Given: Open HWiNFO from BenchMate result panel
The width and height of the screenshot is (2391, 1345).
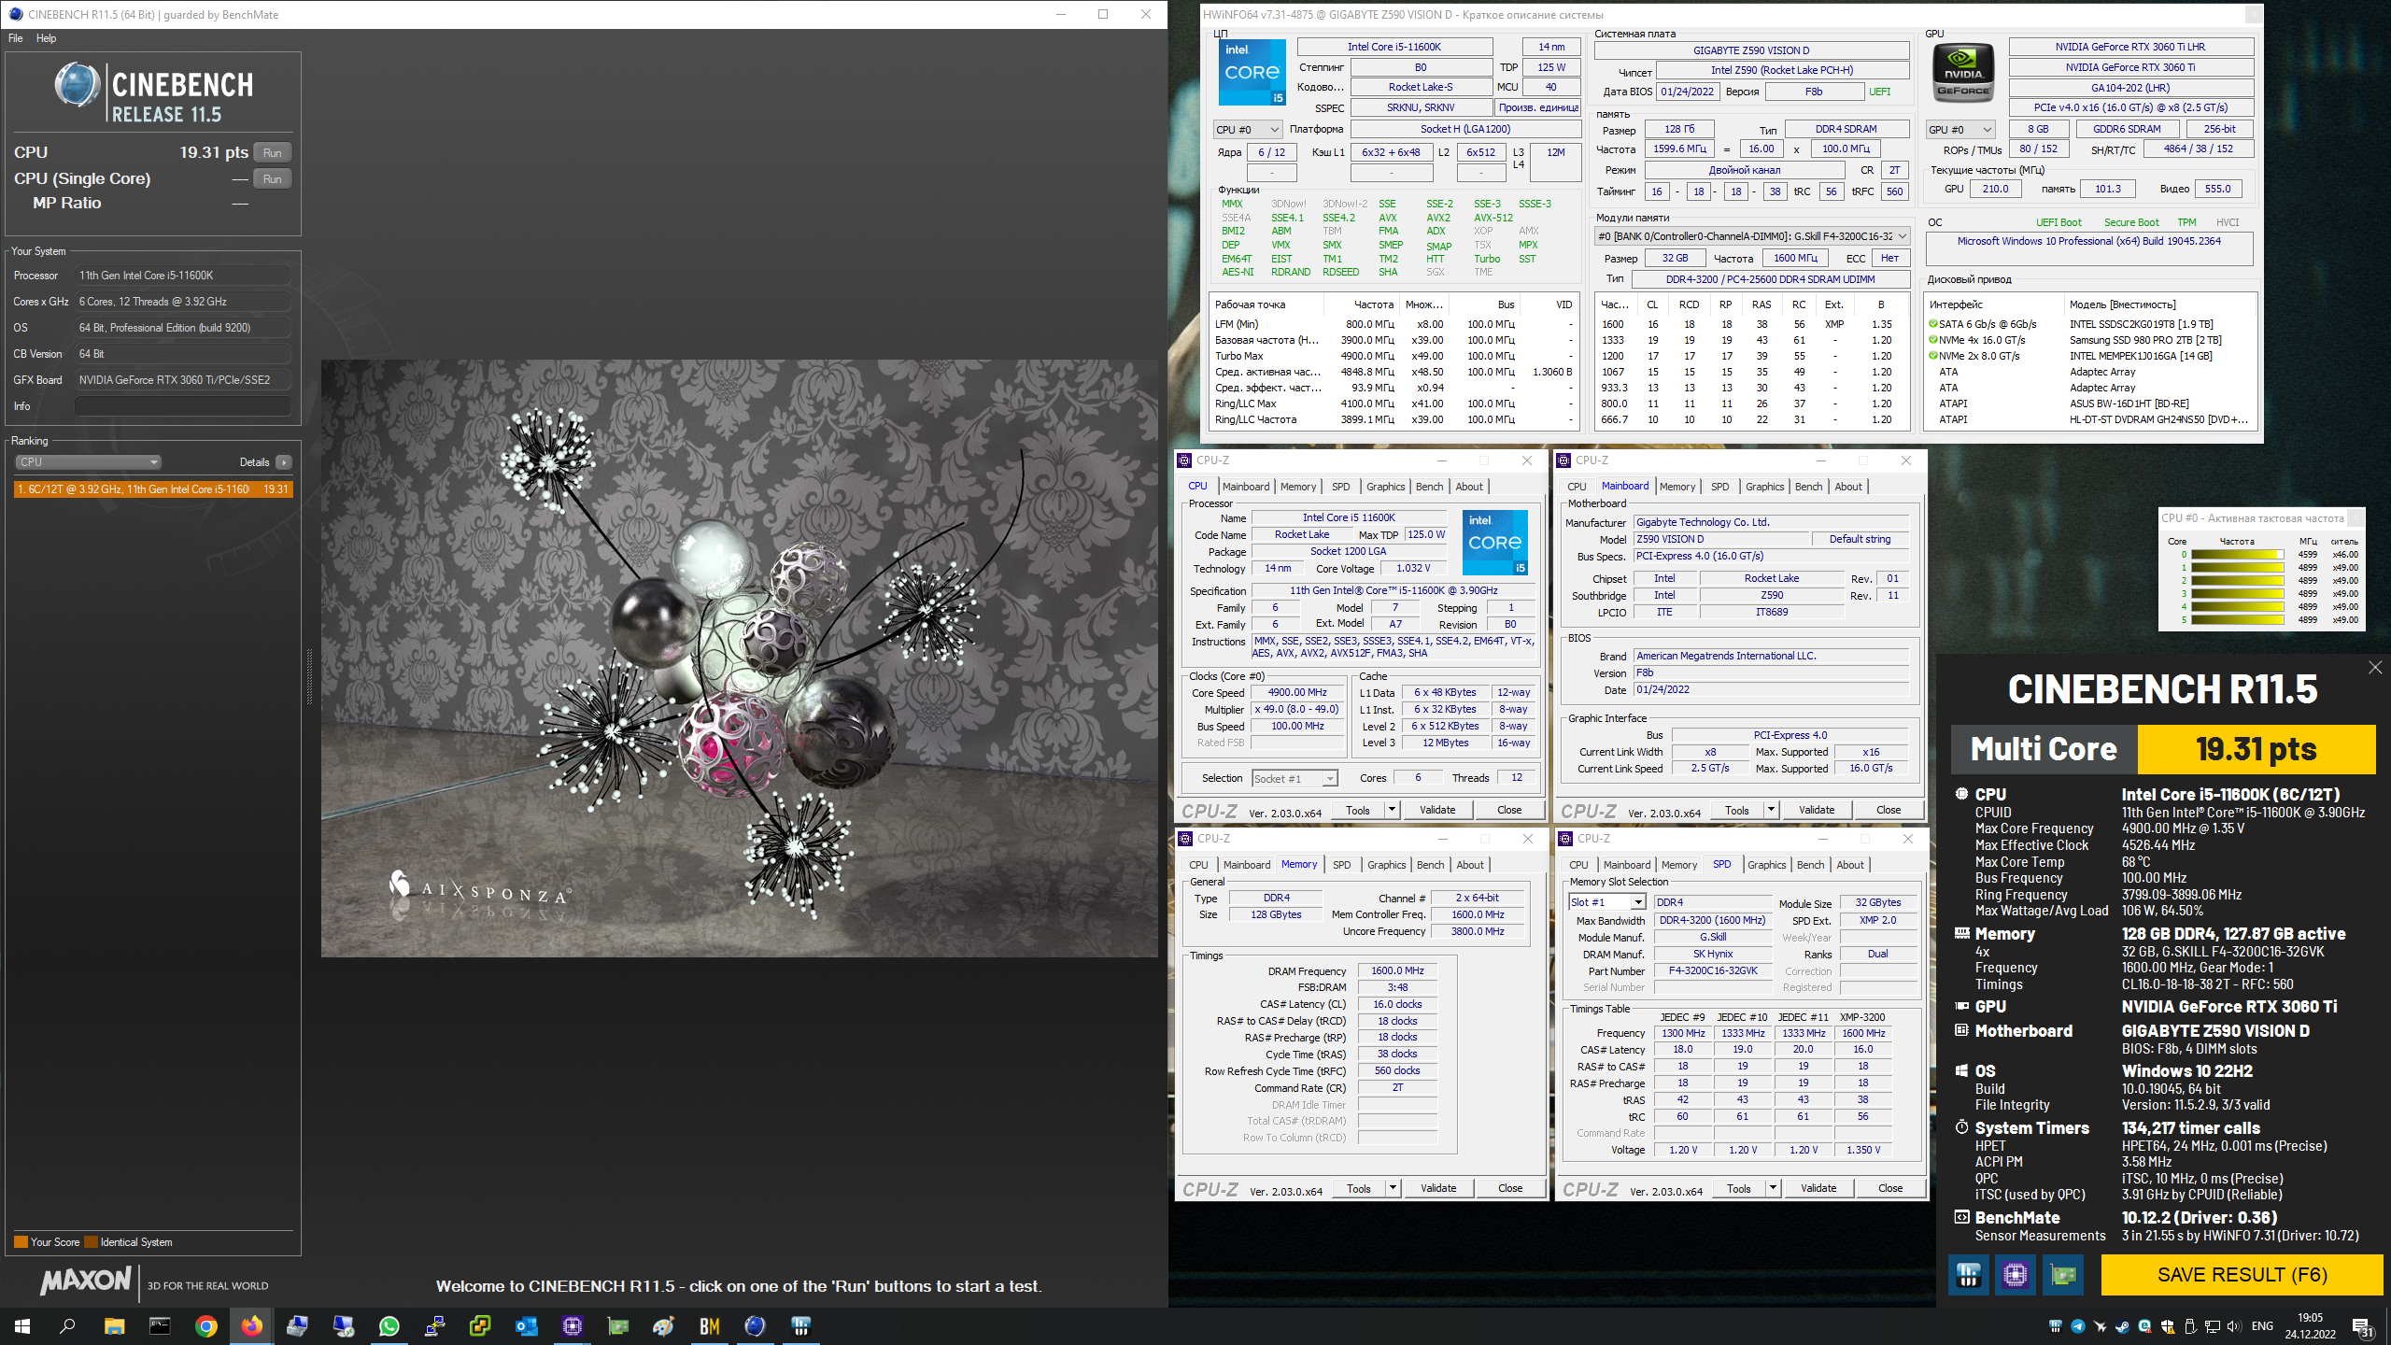Looking at the screenshot, I should [1969, 1275].
